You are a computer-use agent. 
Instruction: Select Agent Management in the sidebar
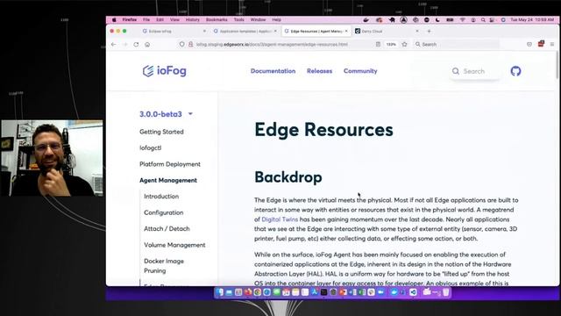click(168, 180)
